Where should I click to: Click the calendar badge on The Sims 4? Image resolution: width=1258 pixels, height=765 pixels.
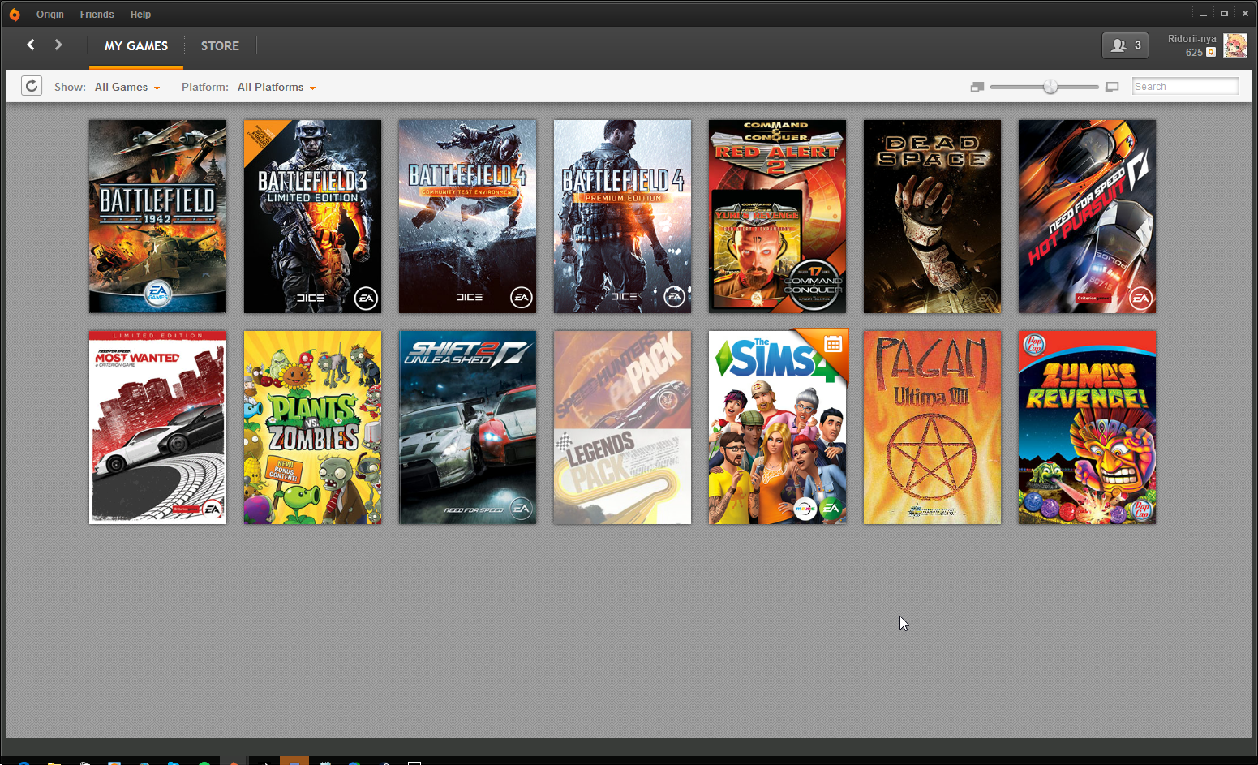tap(833, 344)
